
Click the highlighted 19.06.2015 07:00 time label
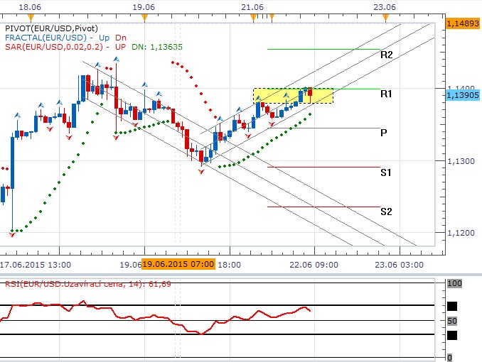pos(178,264)
